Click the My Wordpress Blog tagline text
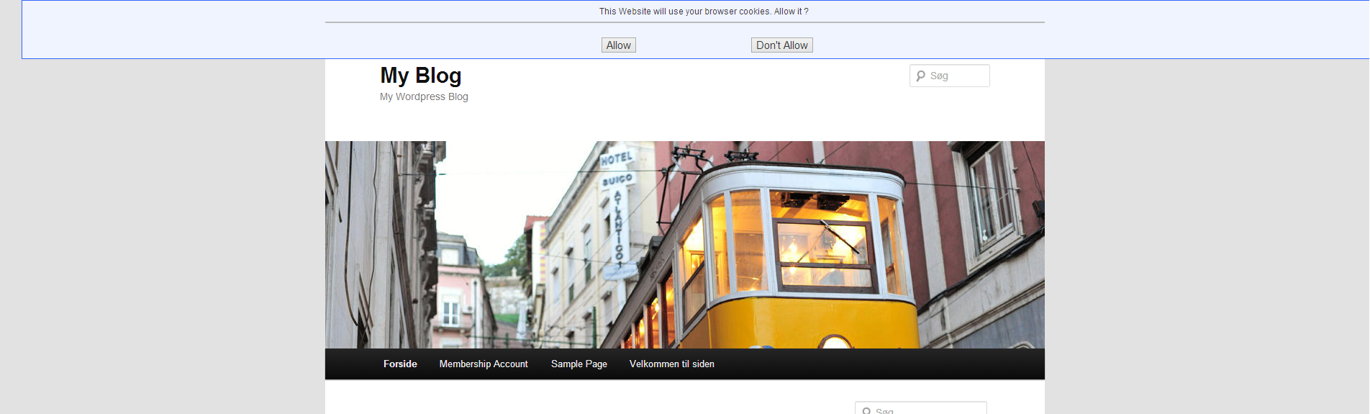Screen dimensions: 1370x414 pos(424,97)
